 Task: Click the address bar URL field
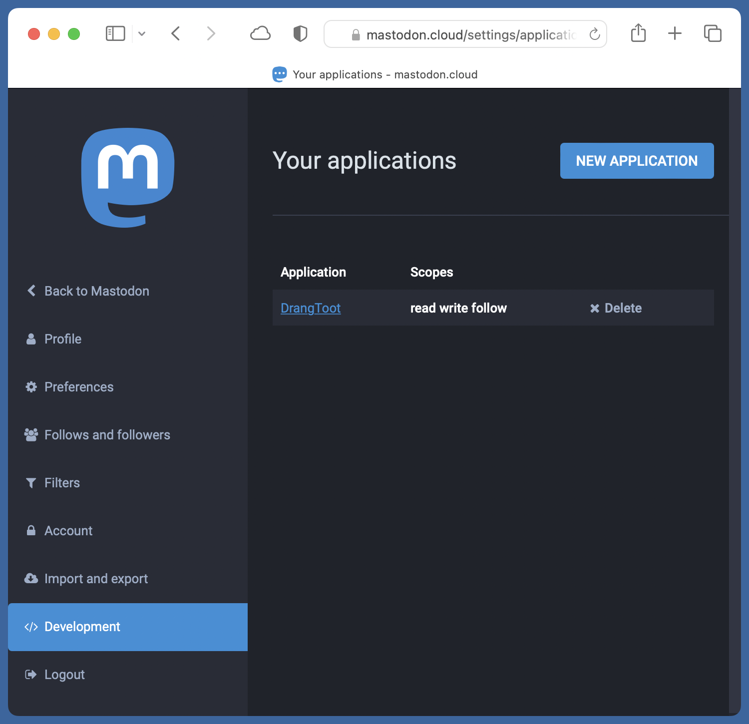[465, 34]
